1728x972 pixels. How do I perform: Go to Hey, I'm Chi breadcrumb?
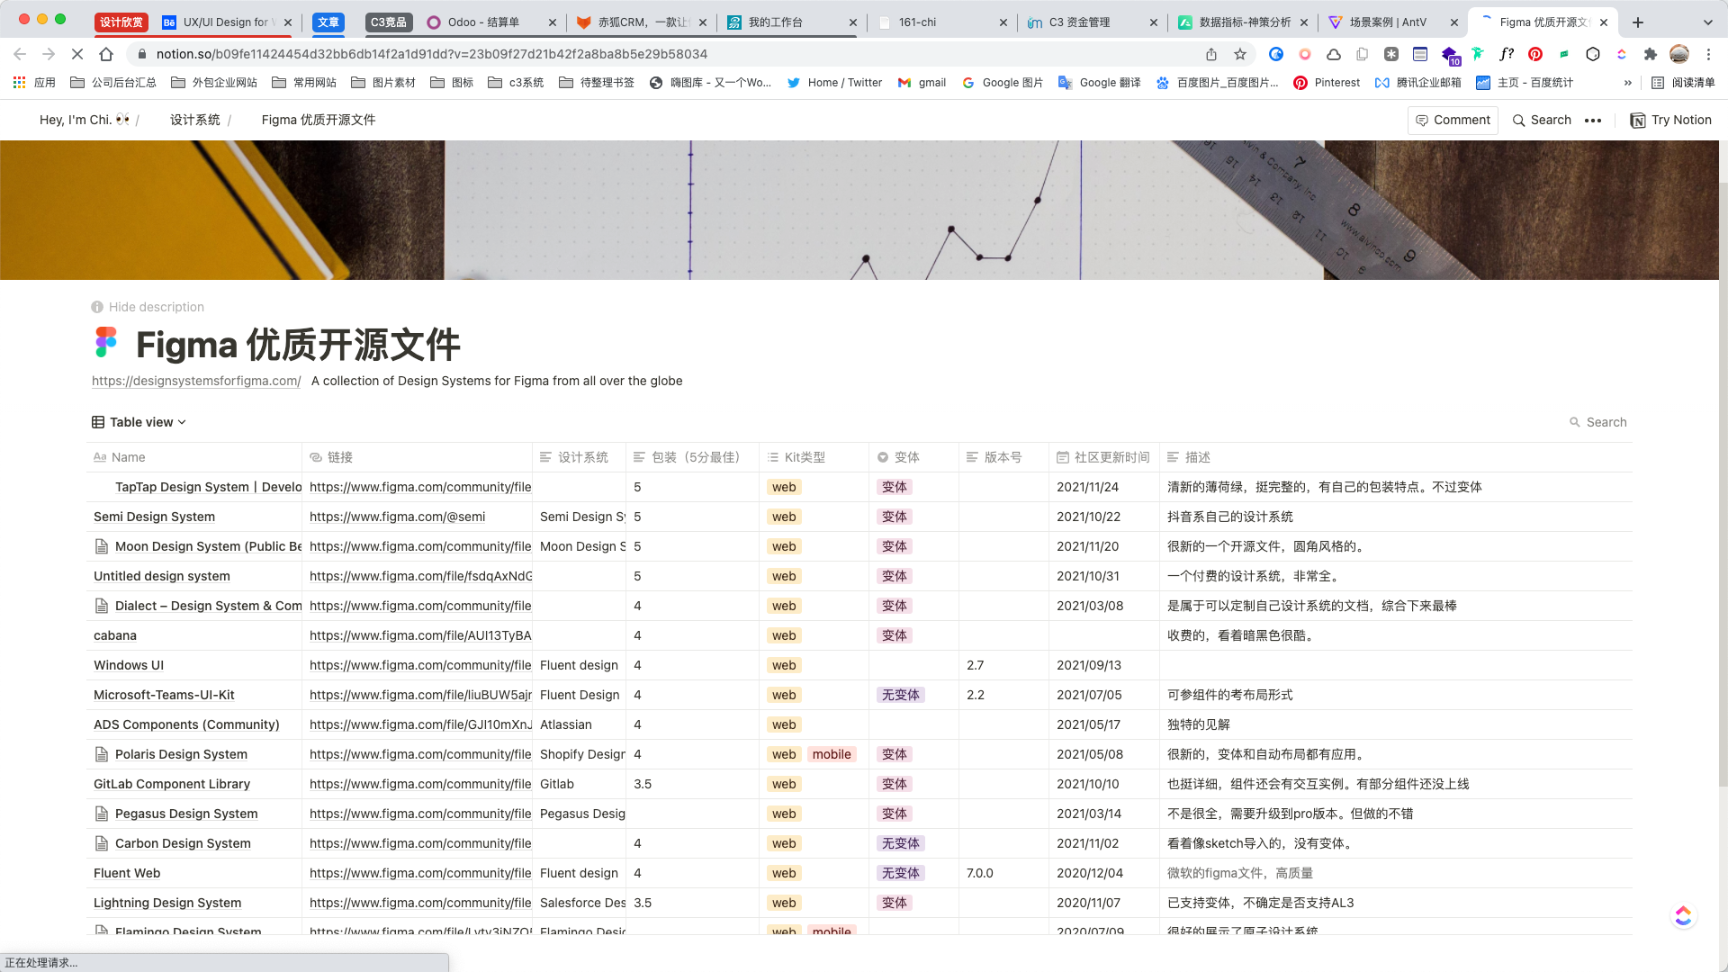85,120
